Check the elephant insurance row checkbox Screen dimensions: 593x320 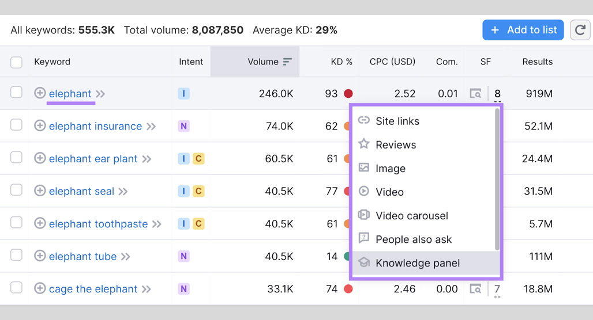16,124
